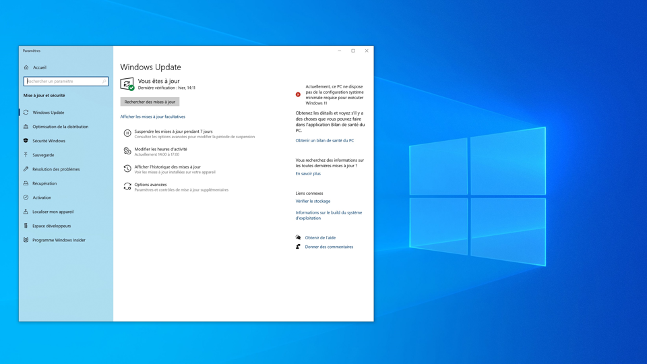Open Options avancées text entry
647x364 pixels.
[x=150, y=185]
